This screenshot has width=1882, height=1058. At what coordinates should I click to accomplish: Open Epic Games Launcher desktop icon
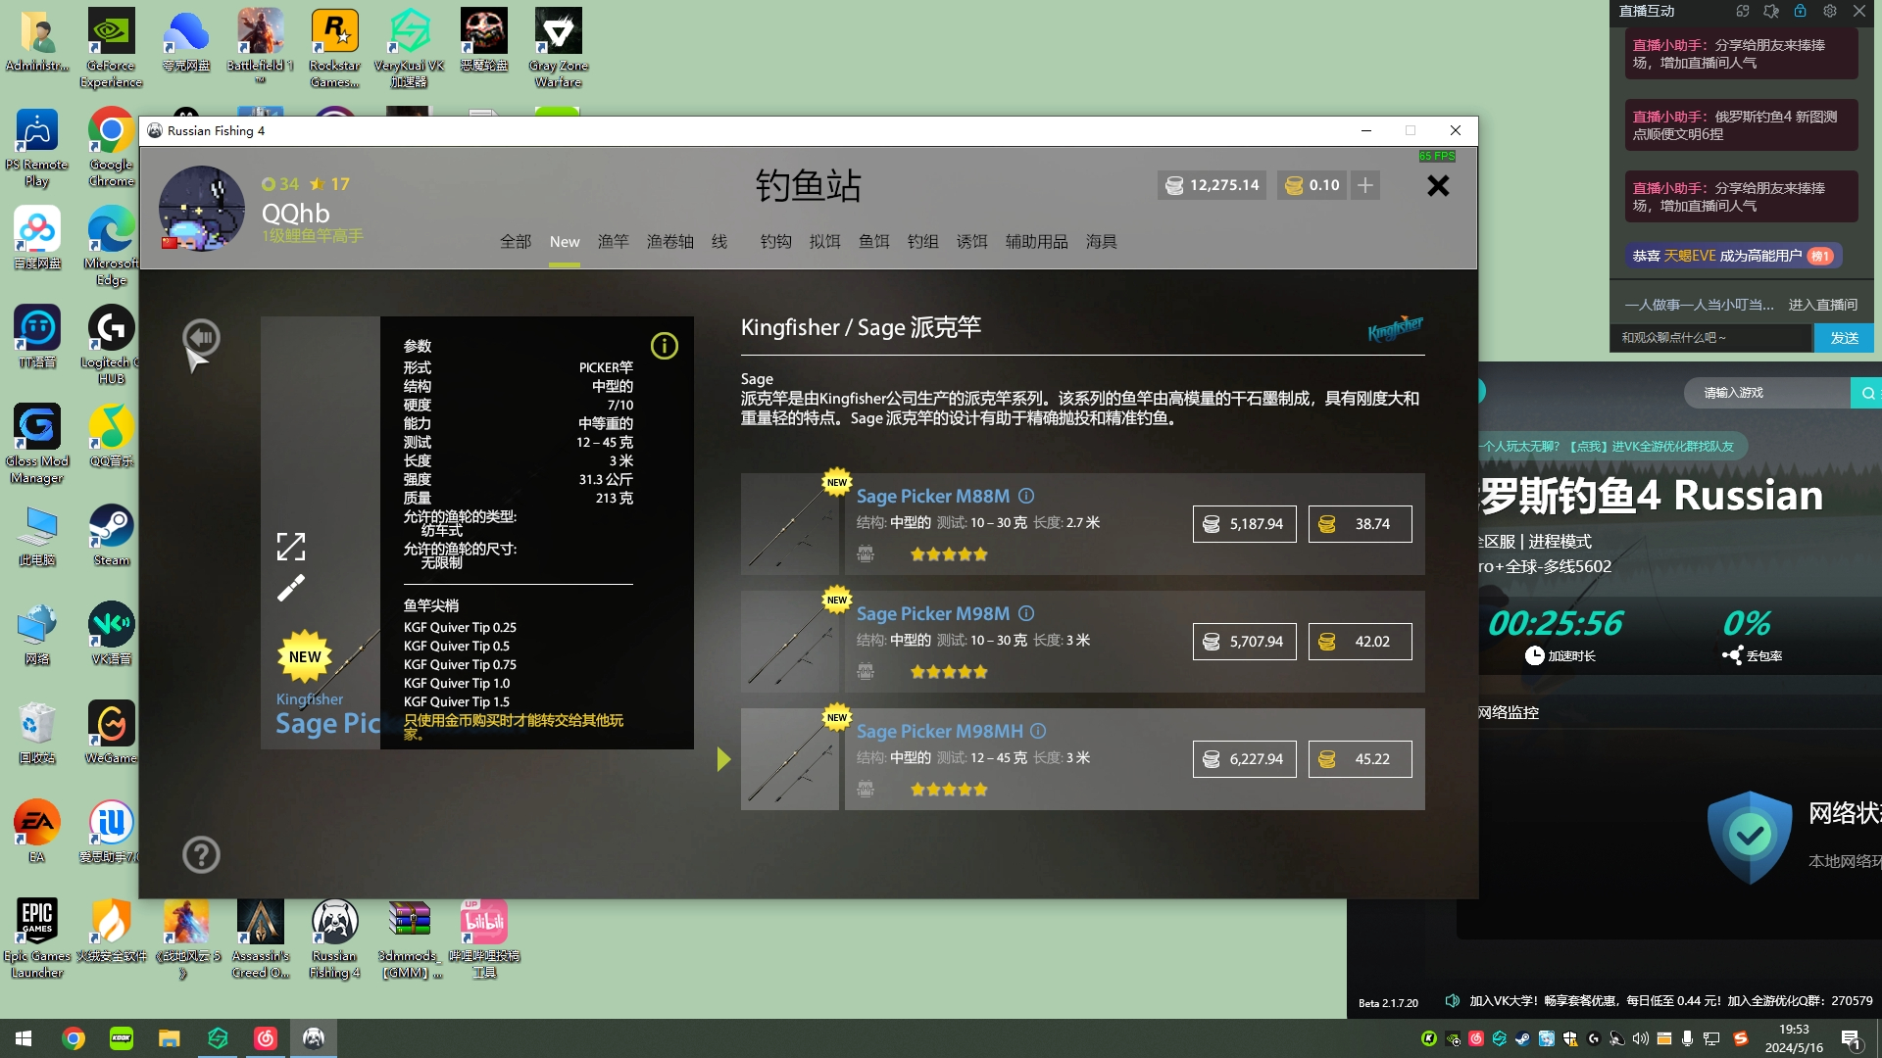point(37,938)
